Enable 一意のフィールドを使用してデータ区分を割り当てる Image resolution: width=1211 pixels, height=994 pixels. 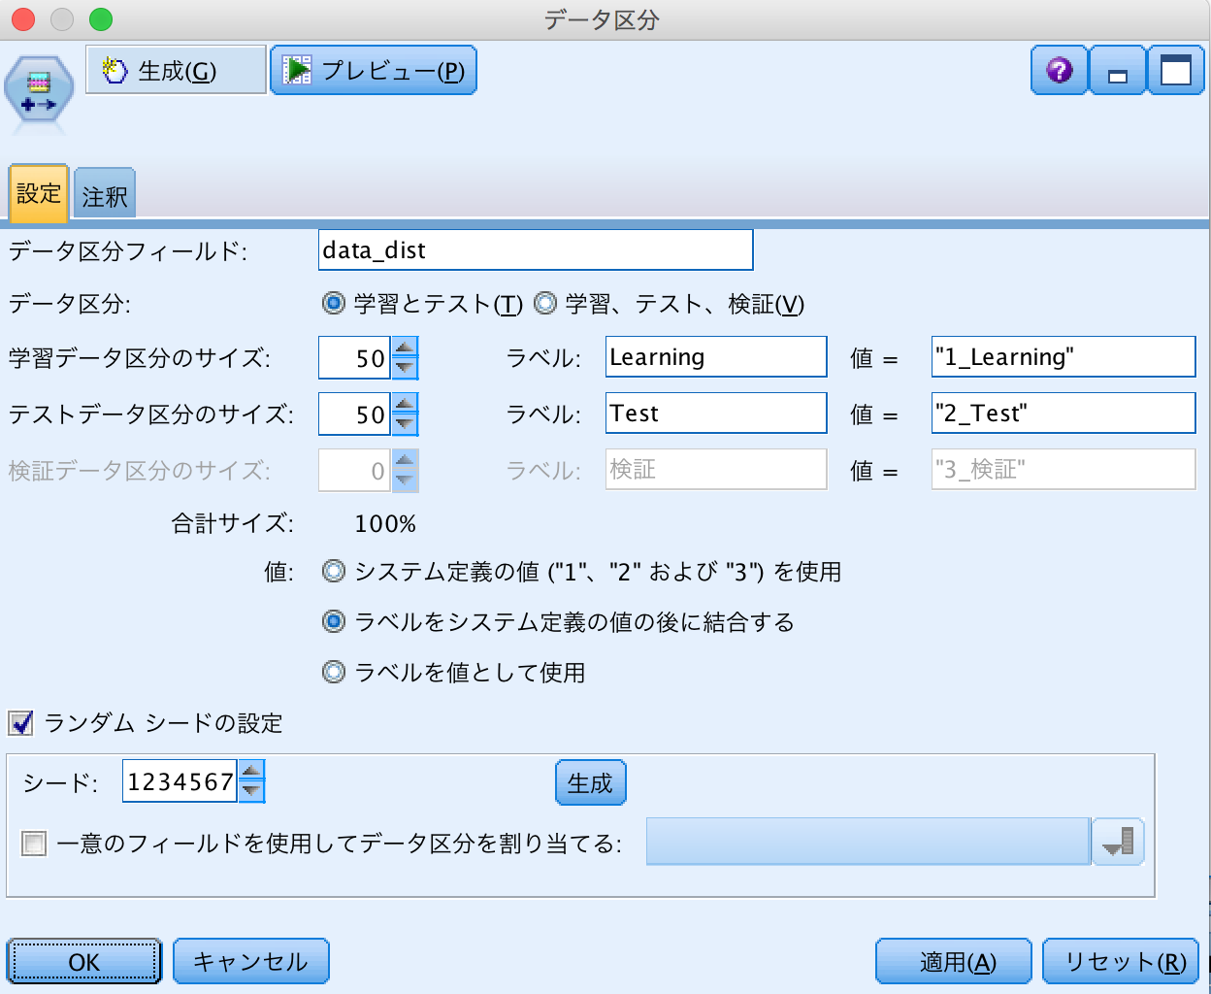(x=34, y=842)
